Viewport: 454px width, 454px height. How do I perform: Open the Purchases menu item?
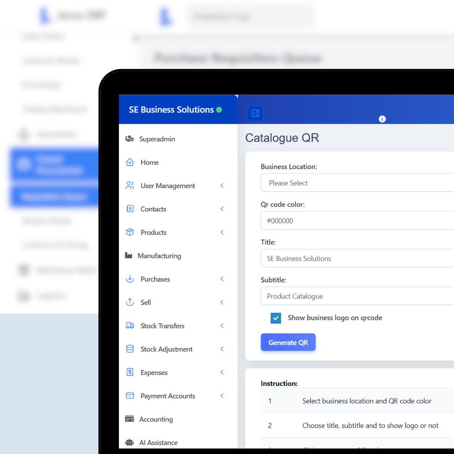(155, 279)
